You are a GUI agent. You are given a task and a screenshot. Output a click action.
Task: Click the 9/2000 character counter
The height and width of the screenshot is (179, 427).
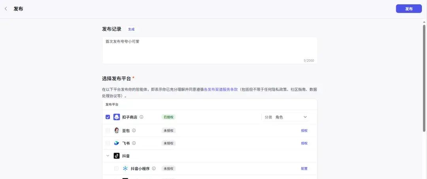[308, 60]
